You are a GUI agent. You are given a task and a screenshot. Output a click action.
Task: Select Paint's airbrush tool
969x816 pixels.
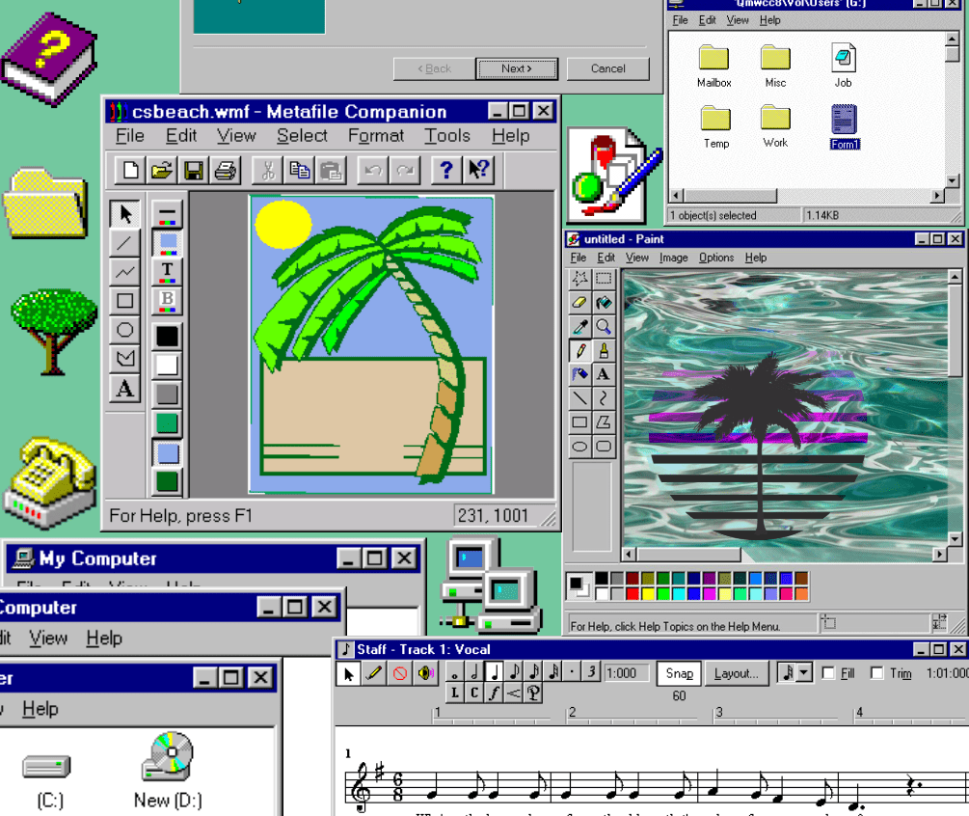tap(579, 374)
